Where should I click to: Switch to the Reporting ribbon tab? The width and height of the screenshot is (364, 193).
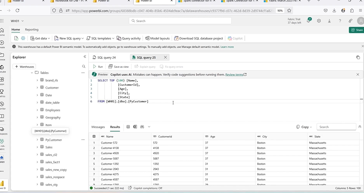click(x=31, y=30)
